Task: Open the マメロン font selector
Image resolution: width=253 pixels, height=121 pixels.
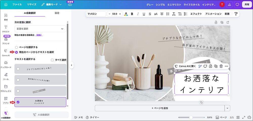Action: pyautogui.click(x=96, y=14)
